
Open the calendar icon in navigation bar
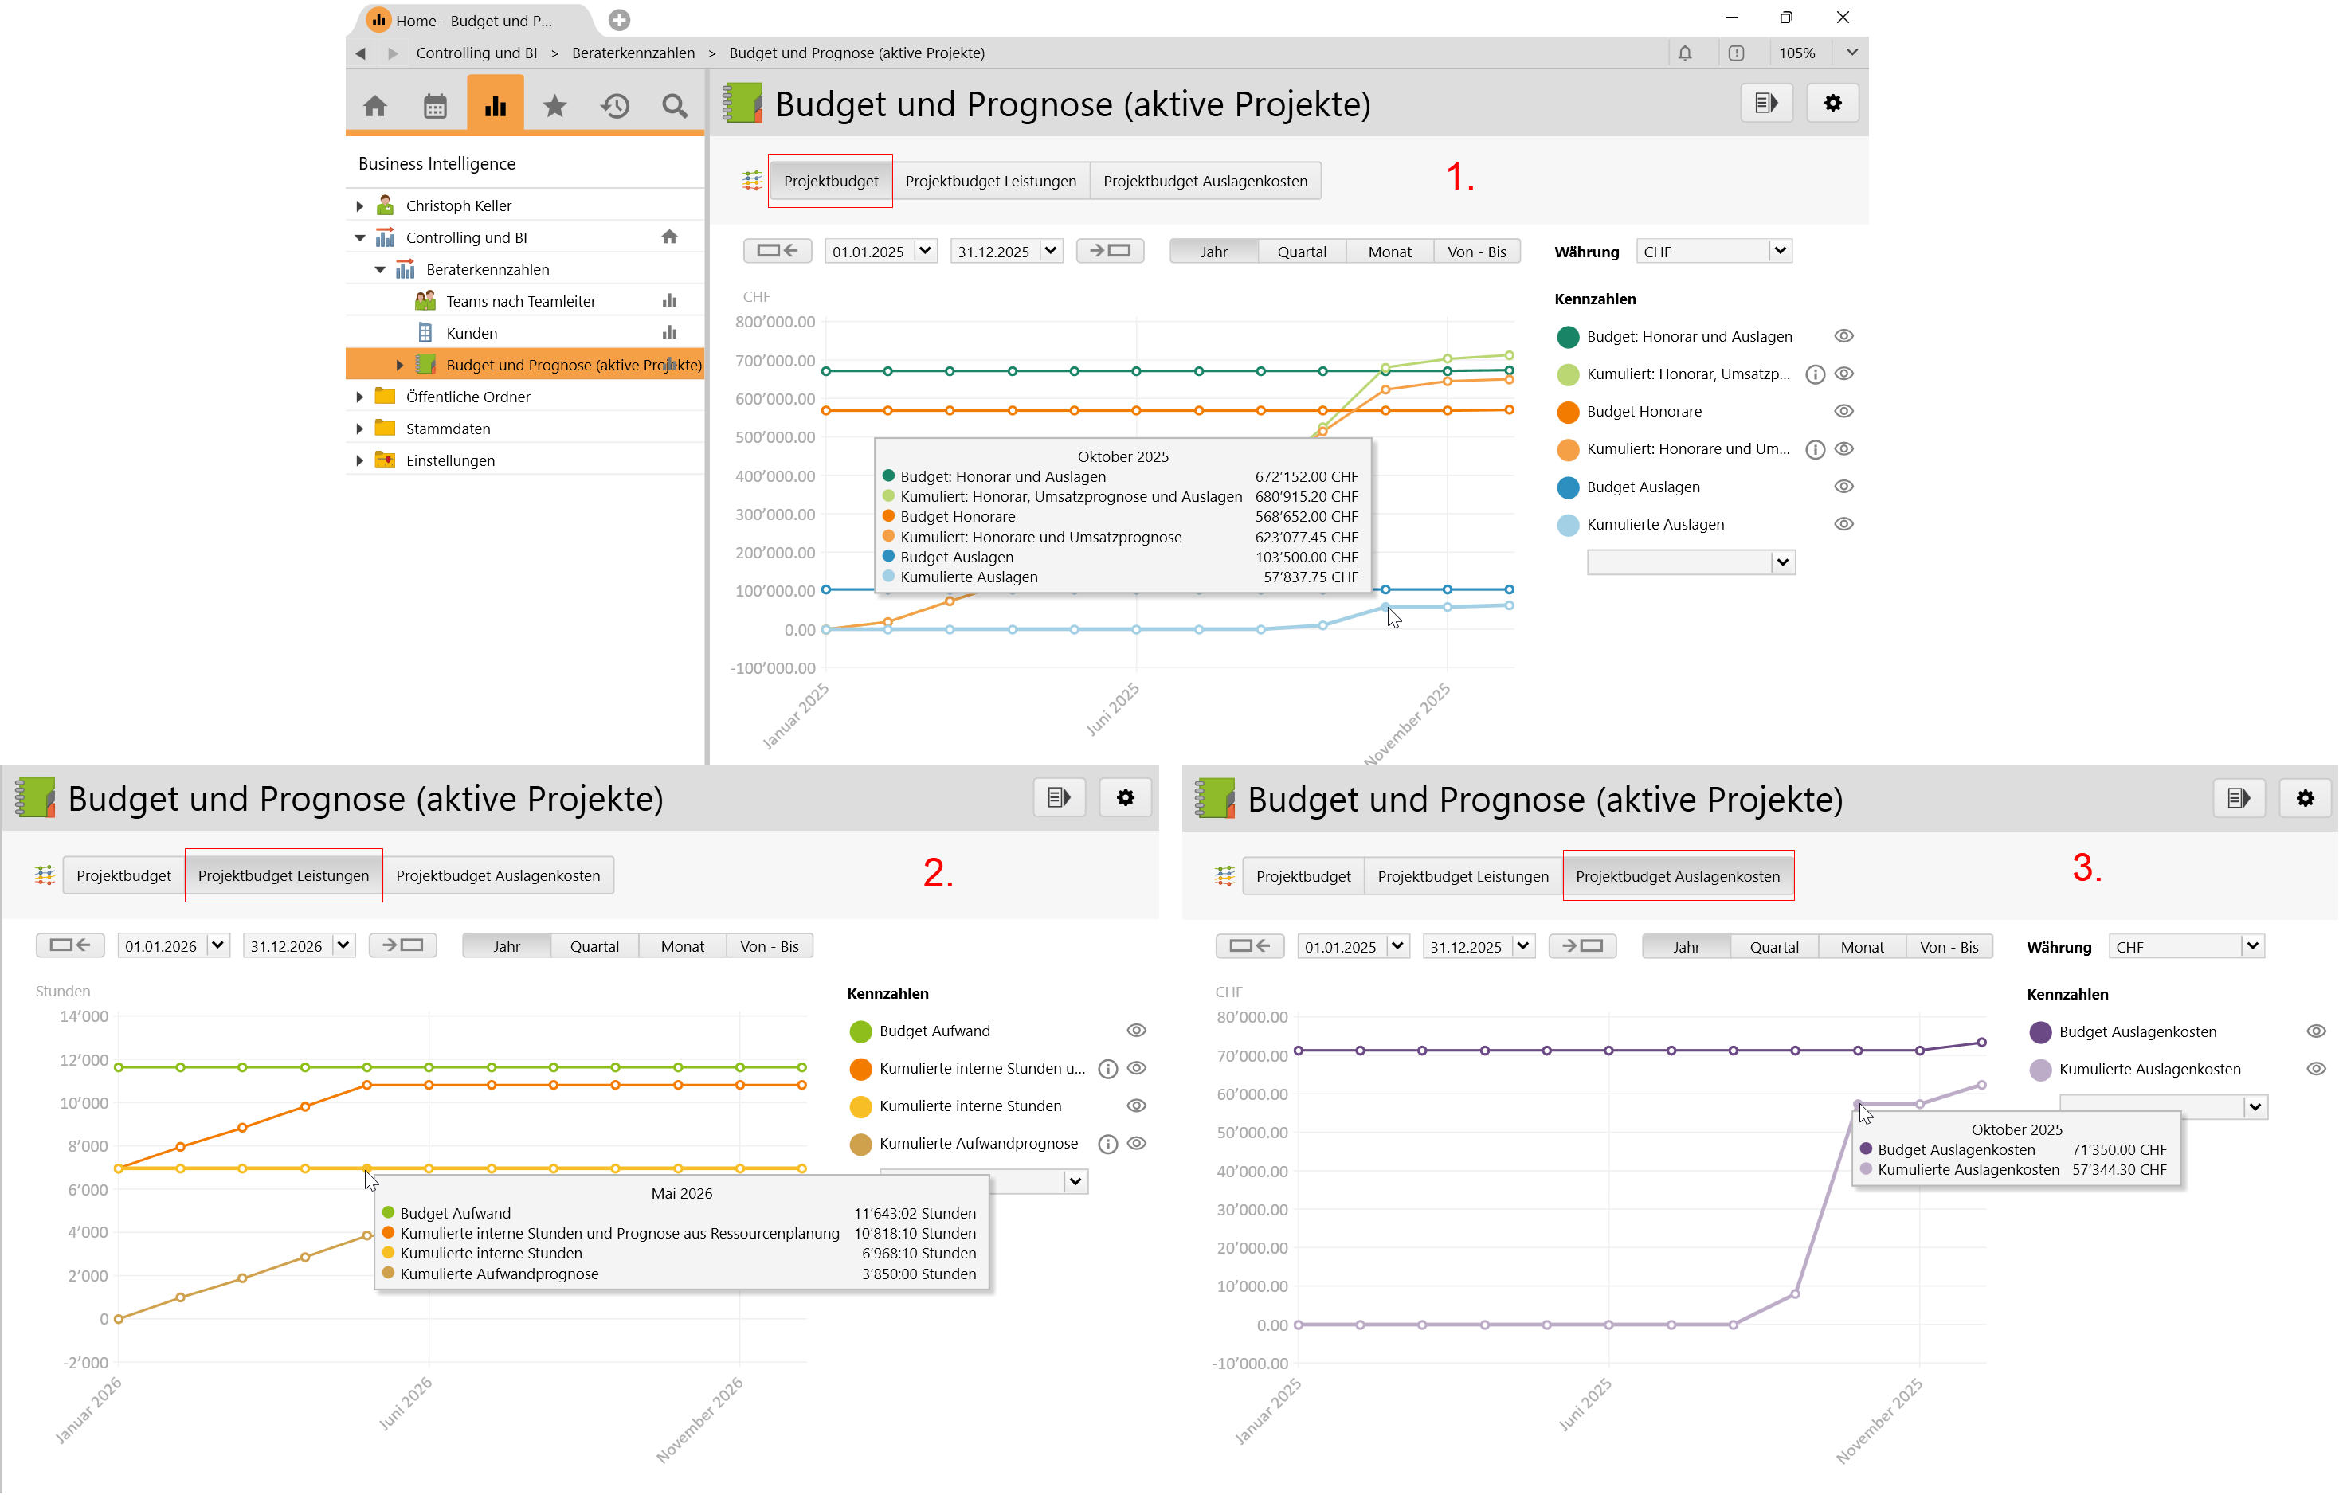(x=435, y=105)
